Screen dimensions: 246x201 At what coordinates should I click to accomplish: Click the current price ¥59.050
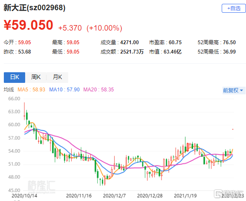point(29,25)
